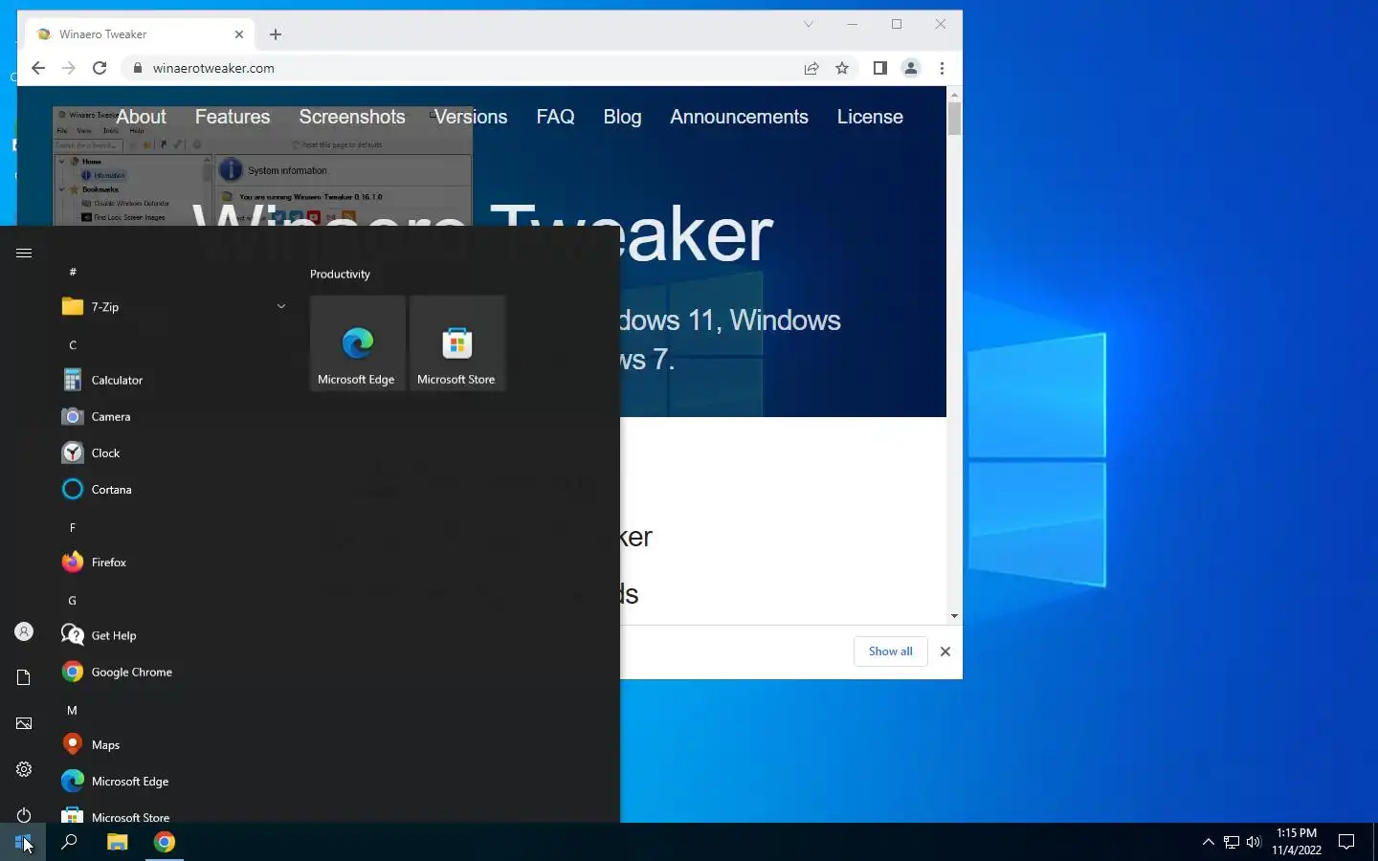
Task: Select the Winaero Tweaker tab
Action: [141, 34]
